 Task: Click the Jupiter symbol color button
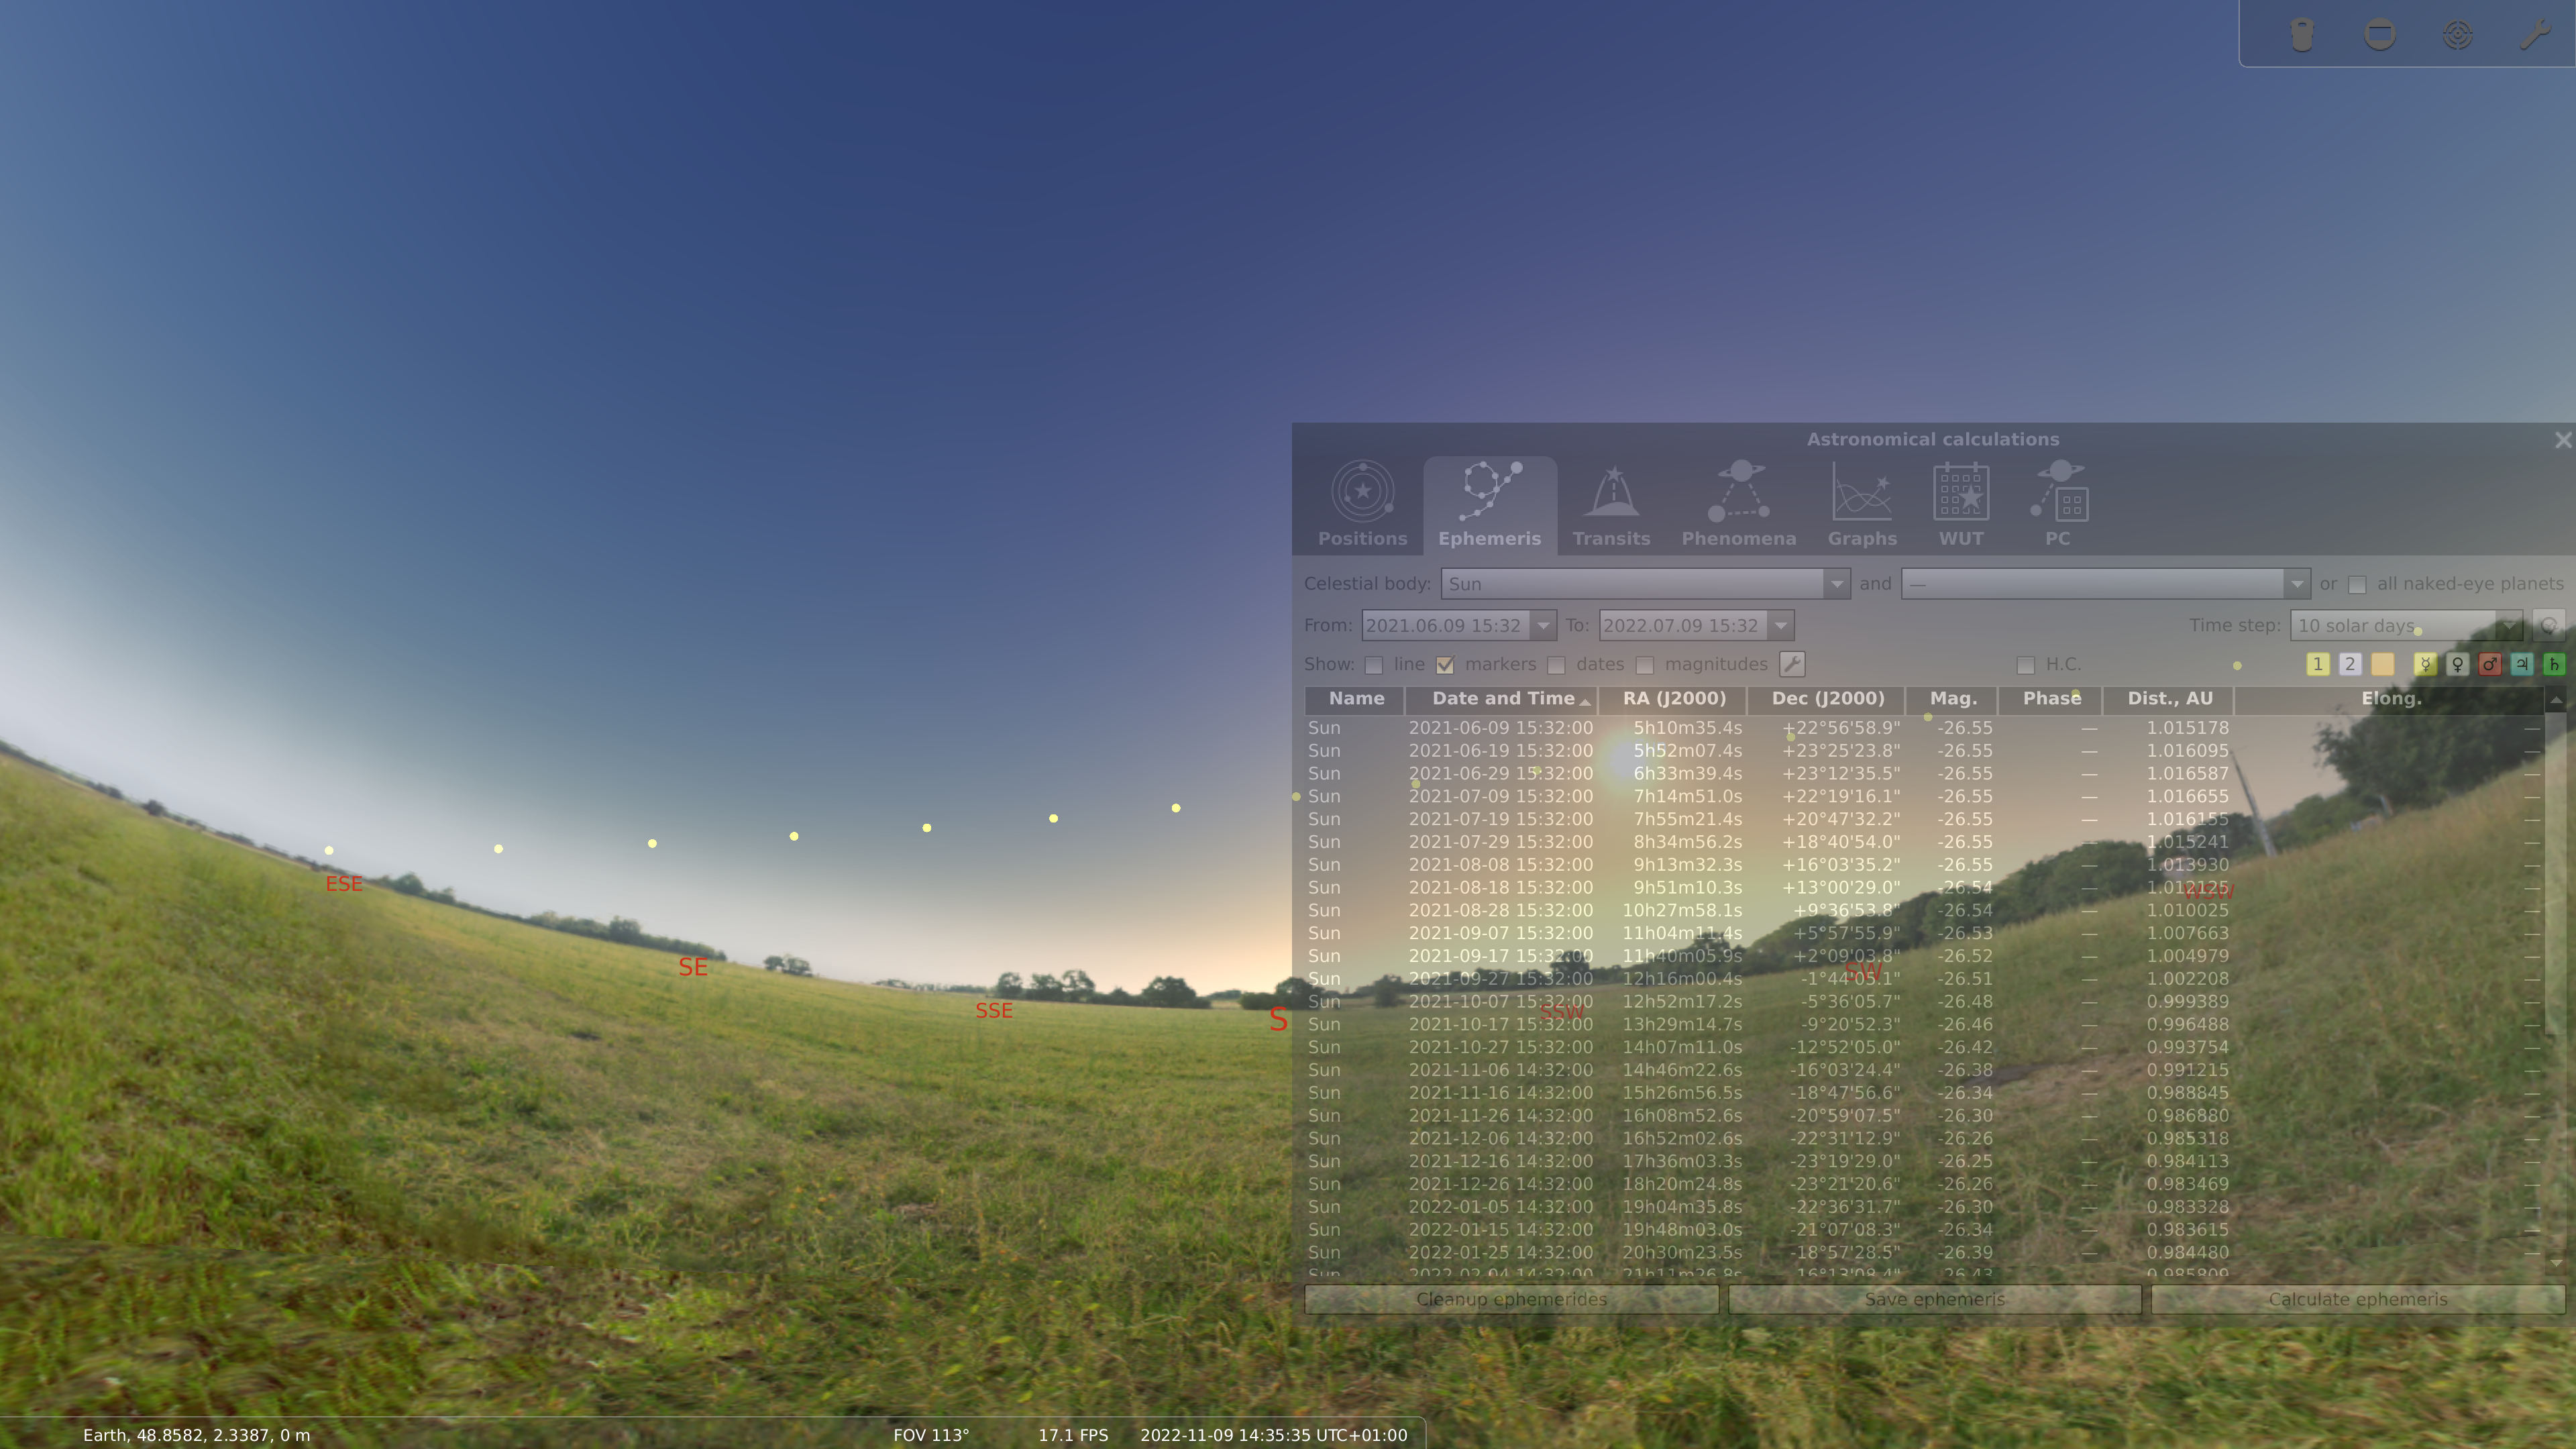coord(2522,664)
